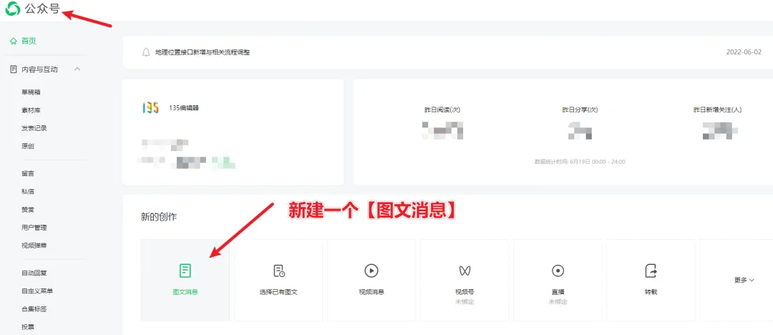Click the 新的创作 section heading
The image size is (773, 335).
(159, 217)
